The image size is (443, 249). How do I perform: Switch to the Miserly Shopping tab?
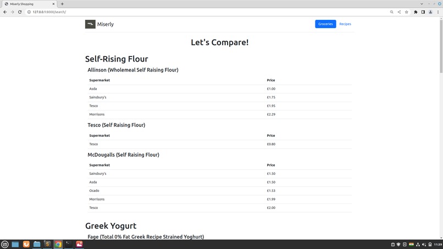[30, 4]
